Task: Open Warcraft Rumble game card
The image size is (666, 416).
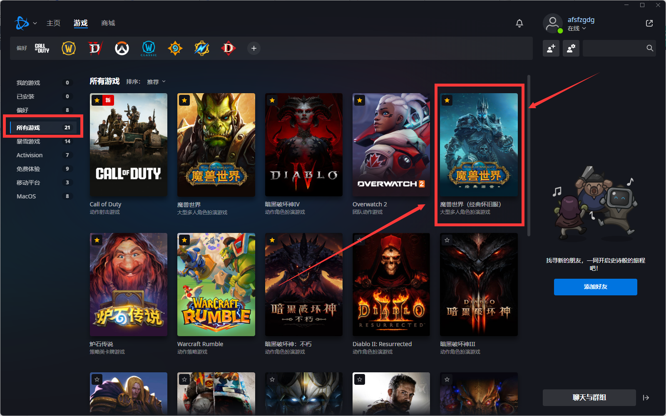Action: click(x=216, y=285)
